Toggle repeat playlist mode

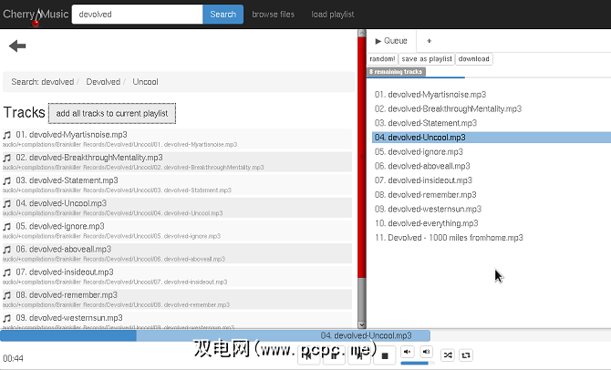coord(466,355)
